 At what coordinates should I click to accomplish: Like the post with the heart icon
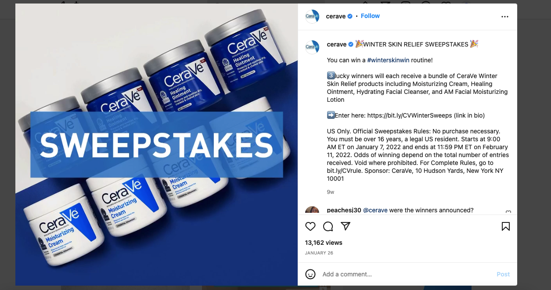310,226
